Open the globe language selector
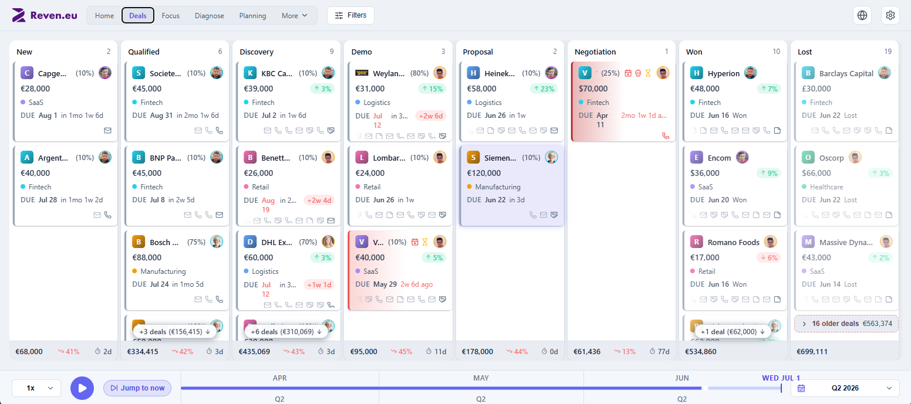 pyautogui.click(x=862, y=15)
